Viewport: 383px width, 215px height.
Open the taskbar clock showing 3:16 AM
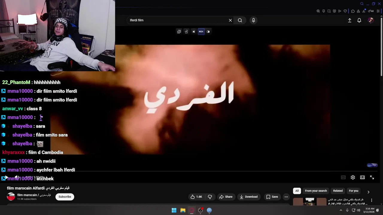pos(369,210)
